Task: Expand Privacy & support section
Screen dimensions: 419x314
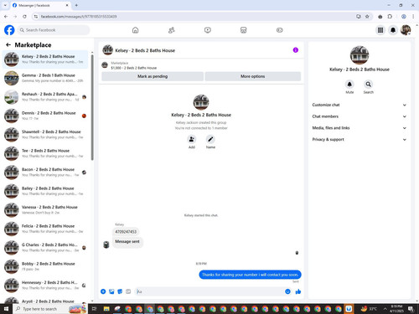Action: click(360, 139)
